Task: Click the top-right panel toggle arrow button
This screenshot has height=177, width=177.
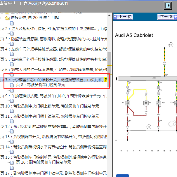Action: click(168, 6)
